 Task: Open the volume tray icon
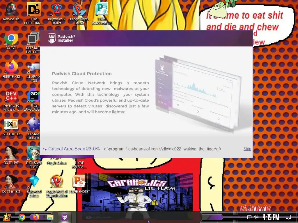[256, 217]
